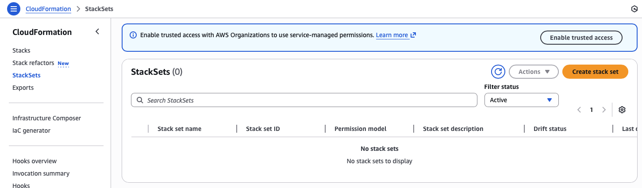Click the Search StackSets field
Image resolution: width=642 pixels, height=188 pixels.
coord(304,100)
